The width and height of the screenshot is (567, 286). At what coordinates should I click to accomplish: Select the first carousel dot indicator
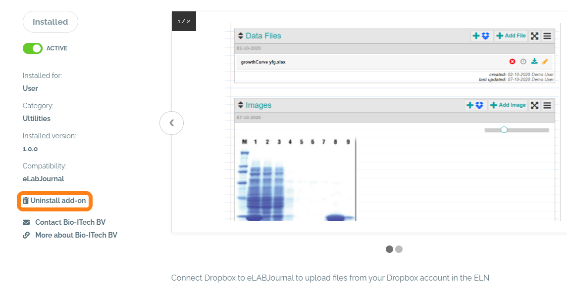[390, 249]
